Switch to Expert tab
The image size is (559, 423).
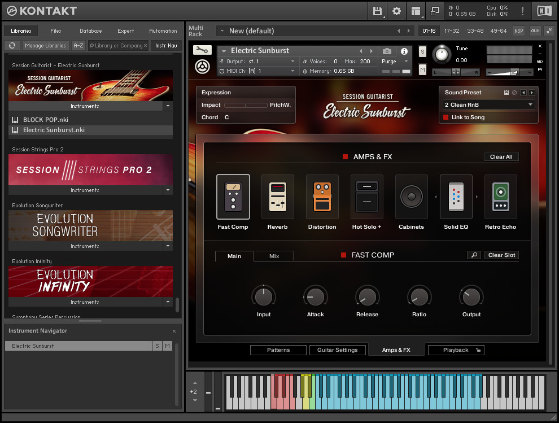pyautogui.click(x=126, y=31)
